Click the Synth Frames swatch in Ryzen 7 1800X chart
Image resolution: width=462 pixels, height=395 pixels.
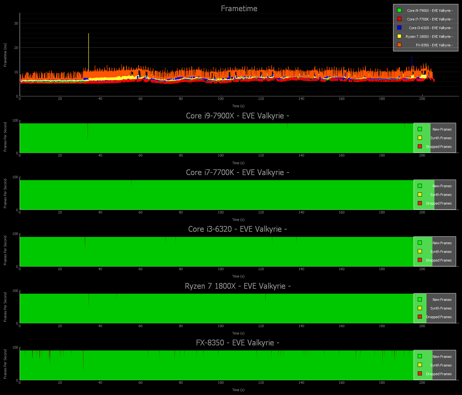tap(420, 308)
